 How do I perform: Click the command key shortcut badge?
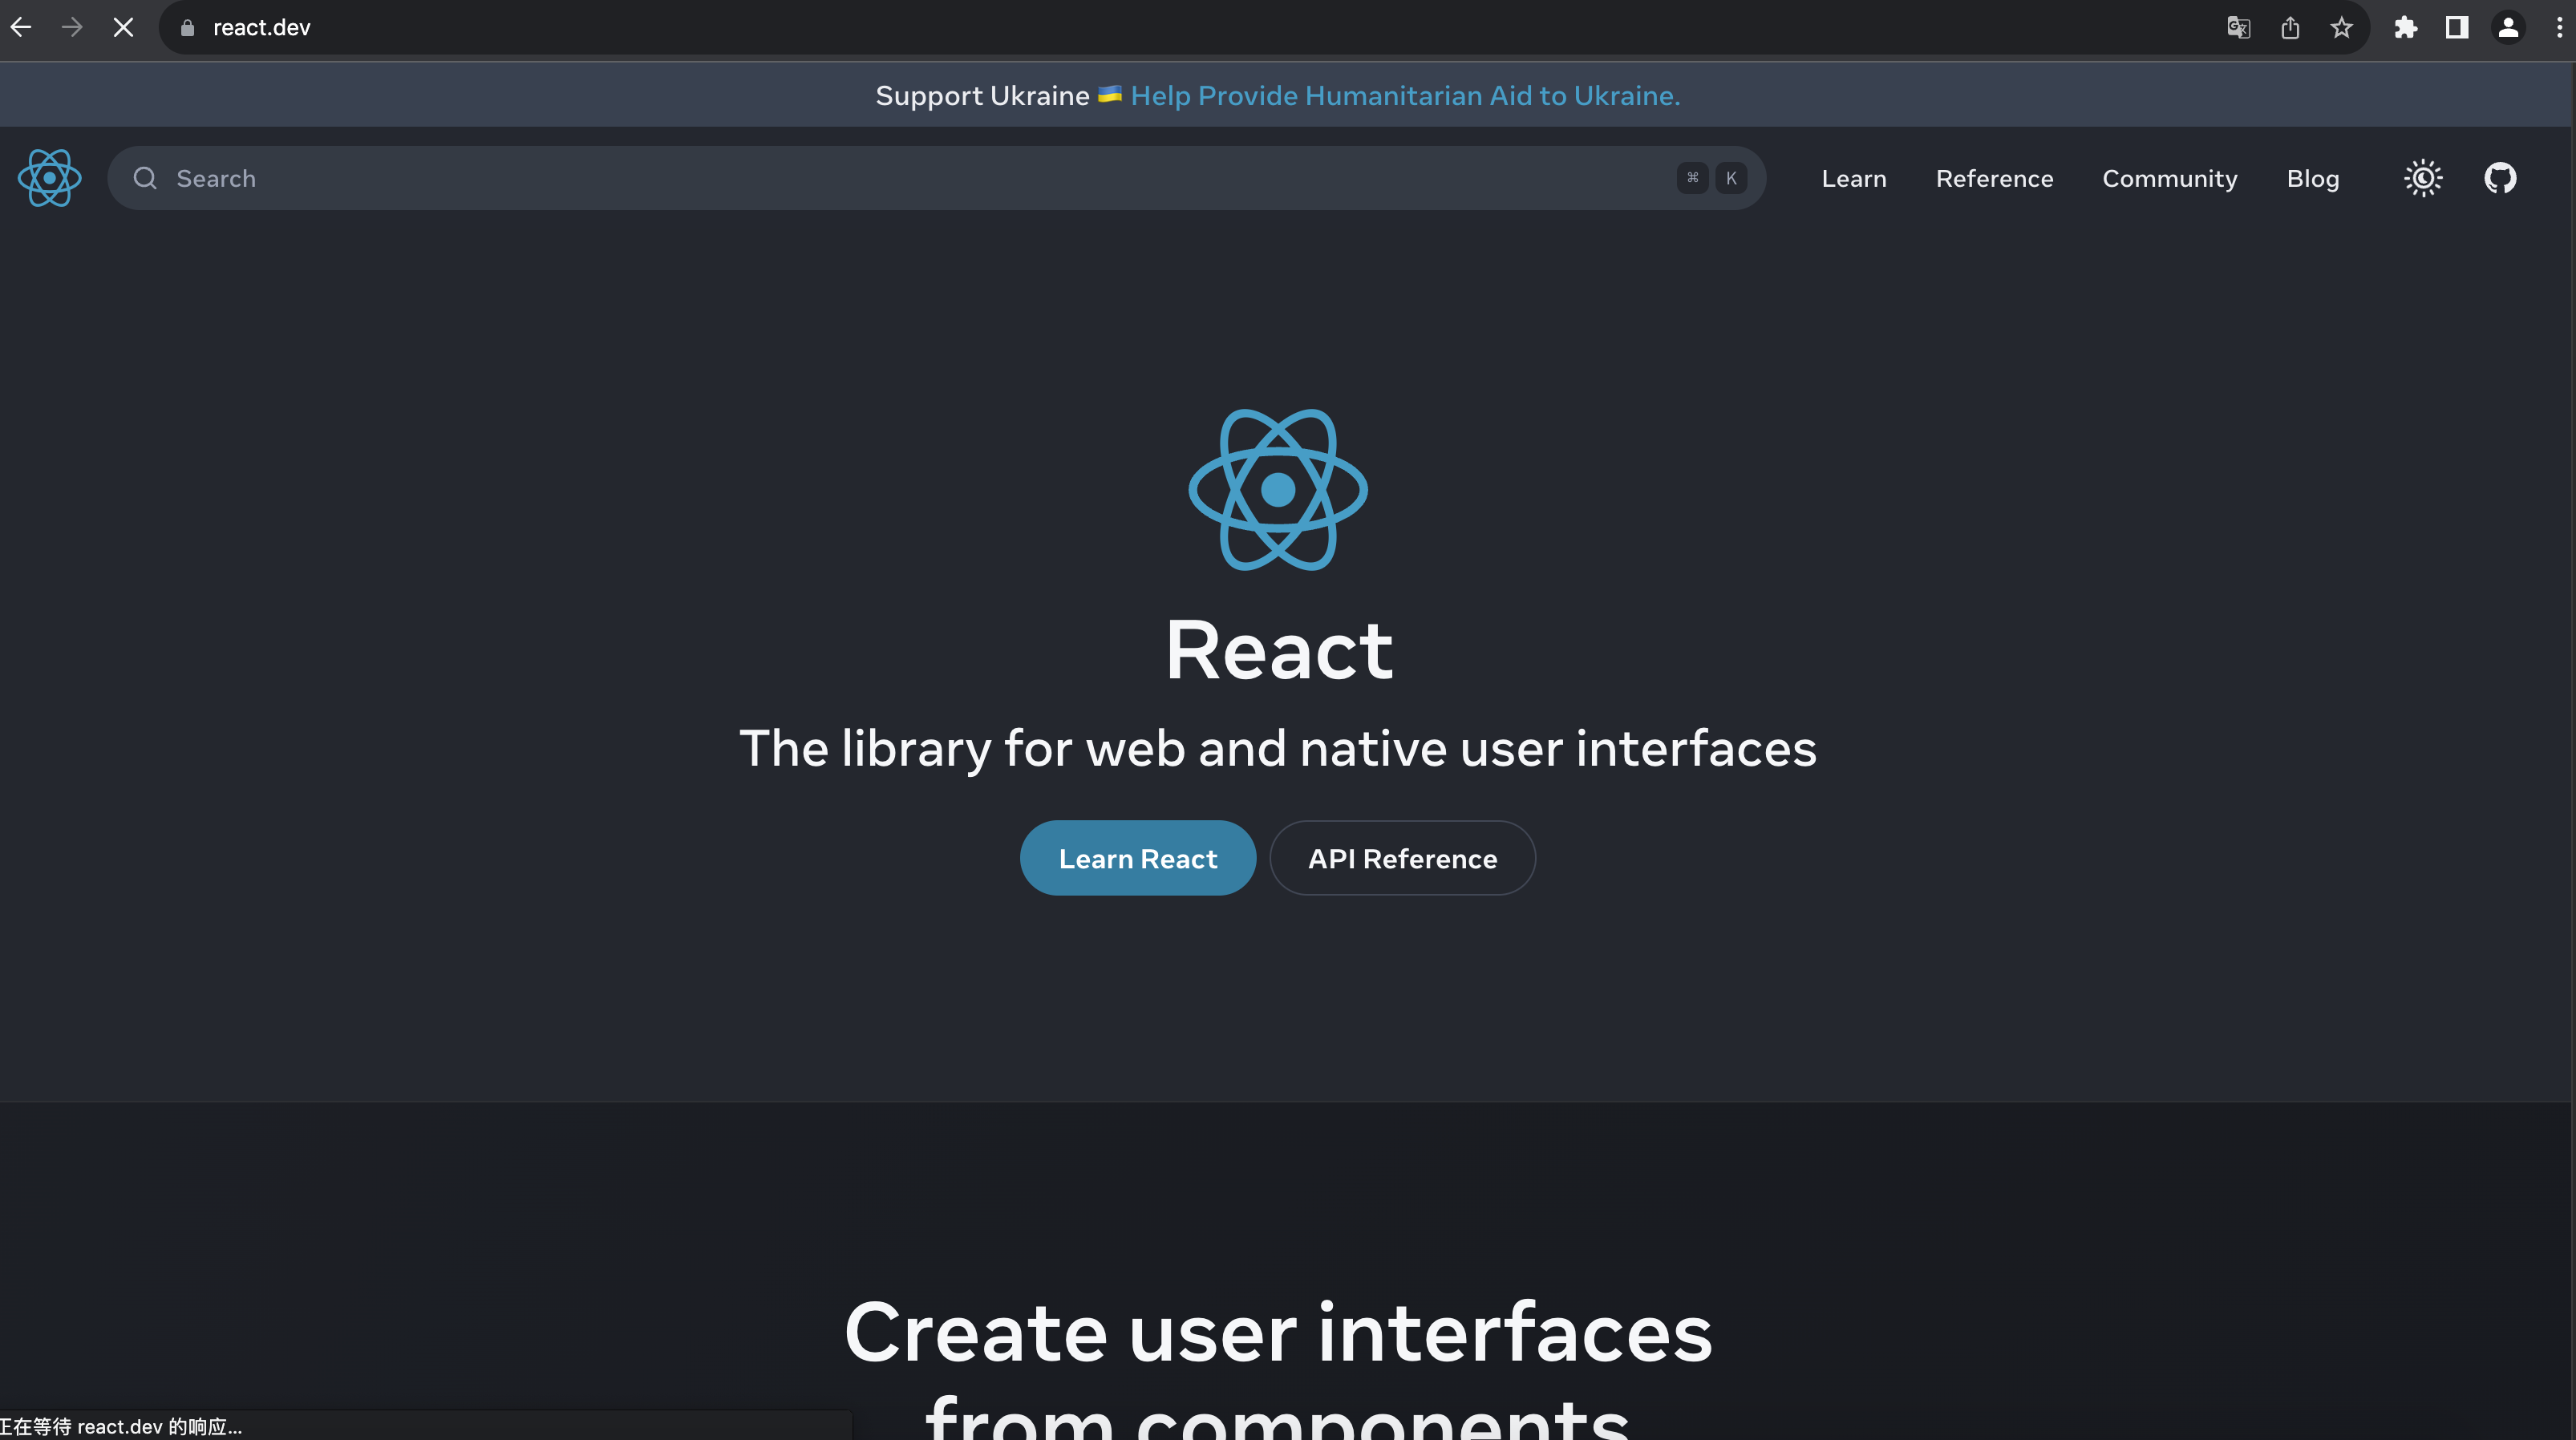tap(1692, 178)
